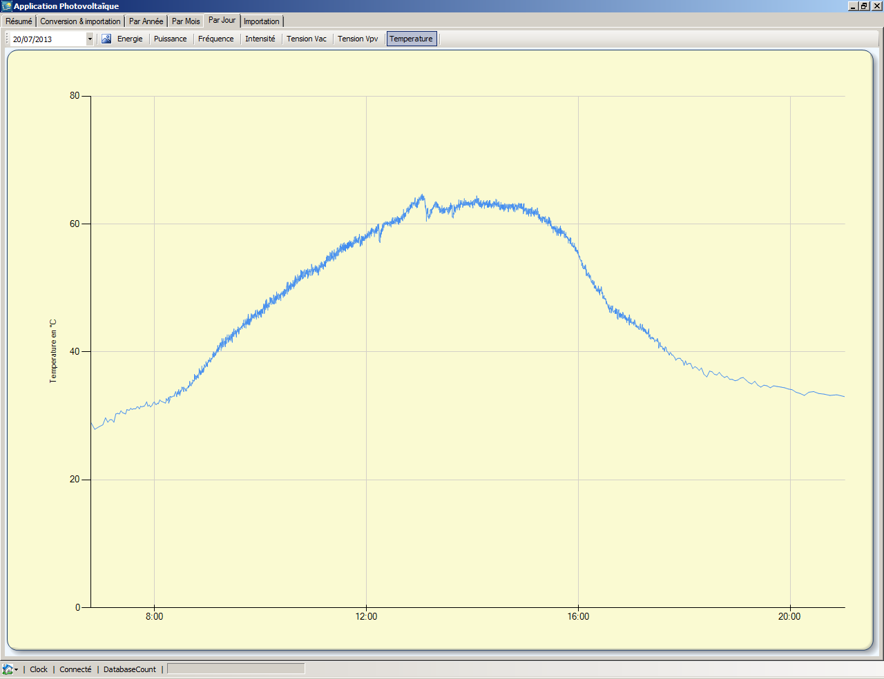Click the Clock status bar label
884x679 pixels.
[39, 669]
